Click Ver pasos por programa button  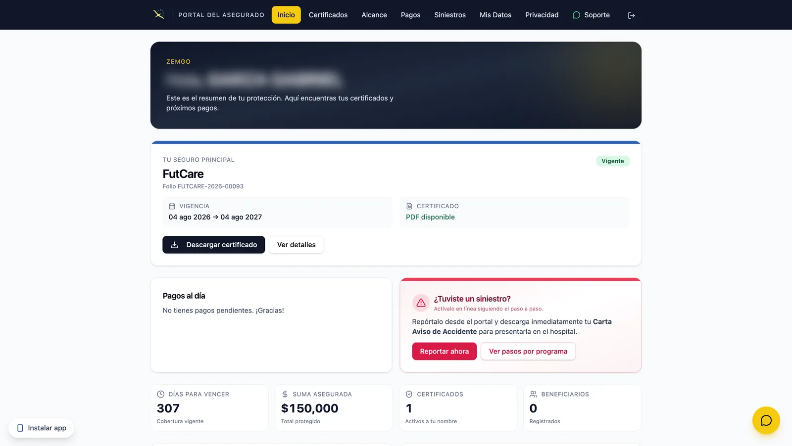click(x=528, y=351)
